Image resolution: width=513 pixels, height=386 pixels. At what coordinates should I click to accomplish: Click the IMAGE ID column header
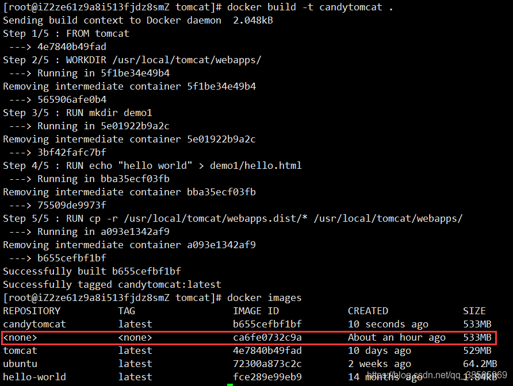coord(256,311)
